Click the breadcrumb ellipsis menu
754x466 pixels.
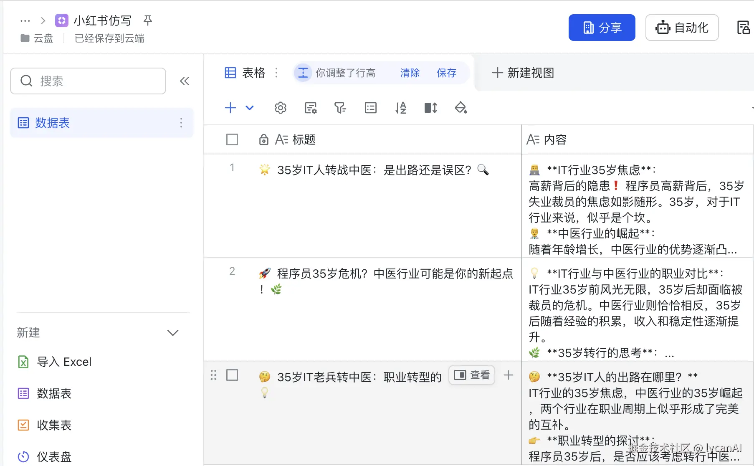click(x=25, y=20)
